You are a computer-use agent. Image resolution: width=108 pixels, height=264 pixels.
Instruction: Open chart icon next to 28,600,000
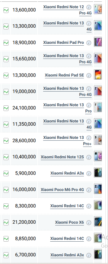6,141
